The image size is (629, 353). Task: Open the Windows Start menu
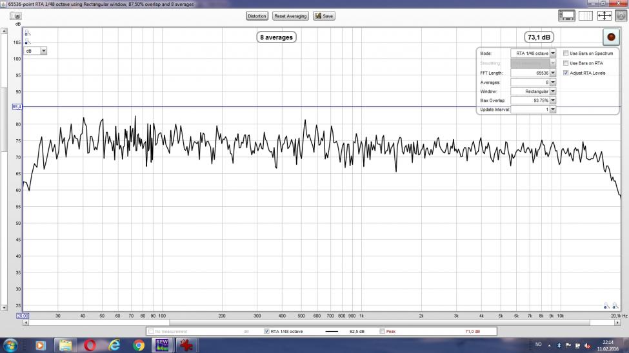[10, 345]
